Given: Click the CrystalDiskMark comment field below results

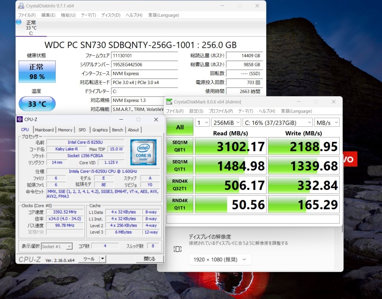Looking at the screenshot, I should (253, 219).
